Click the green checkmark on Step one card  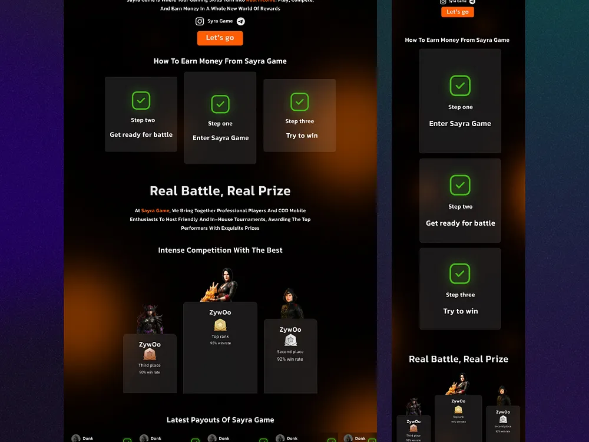point(220,104)
